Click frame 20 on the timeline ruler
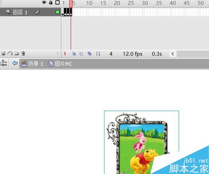The width and height of the screenshot is (209, 174). pyautogui.click(x=117, y=3)
